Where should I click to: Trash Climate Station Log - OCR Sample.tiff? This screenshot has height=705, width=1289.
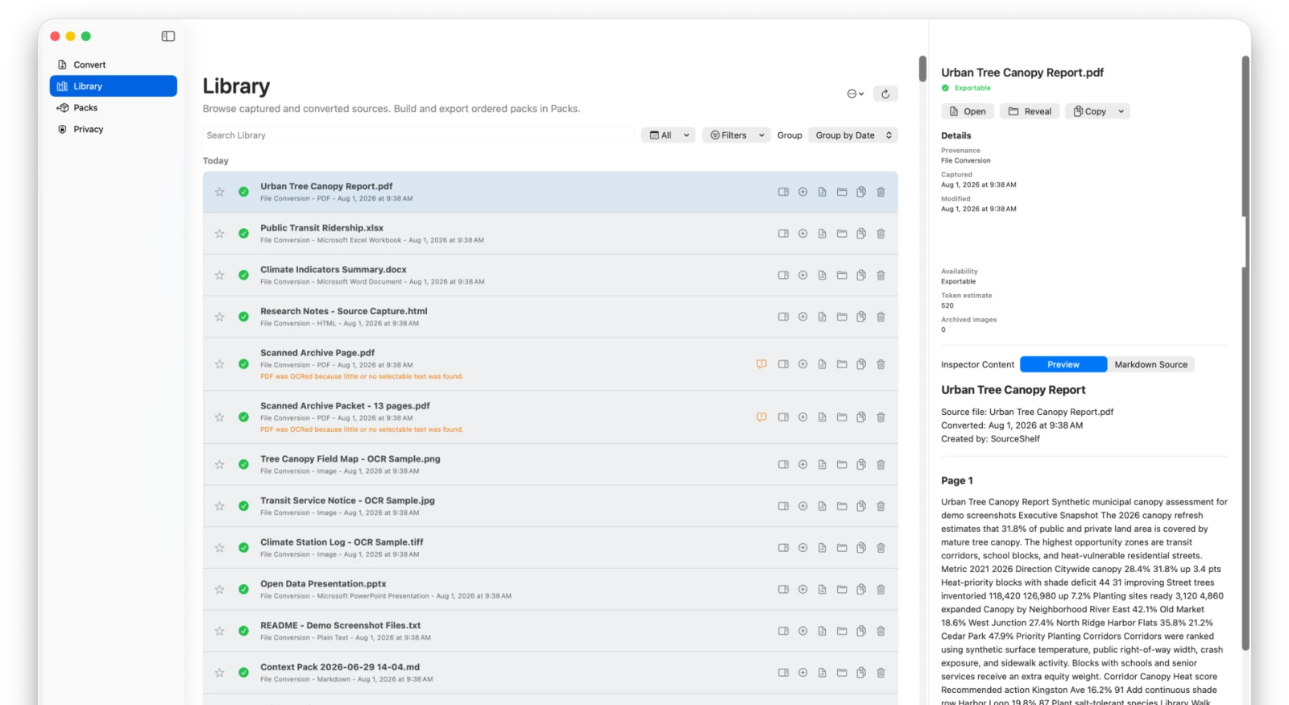881,548
